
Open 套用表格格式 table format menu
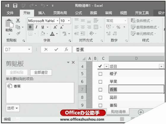tap(145, 27)
